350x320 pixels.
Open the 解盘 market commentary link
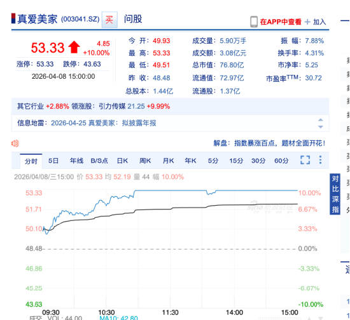(269, 143)
